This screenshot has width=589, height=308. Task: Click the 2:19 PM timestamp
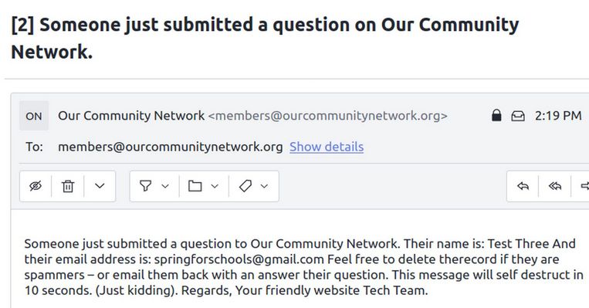click(558, 116)
